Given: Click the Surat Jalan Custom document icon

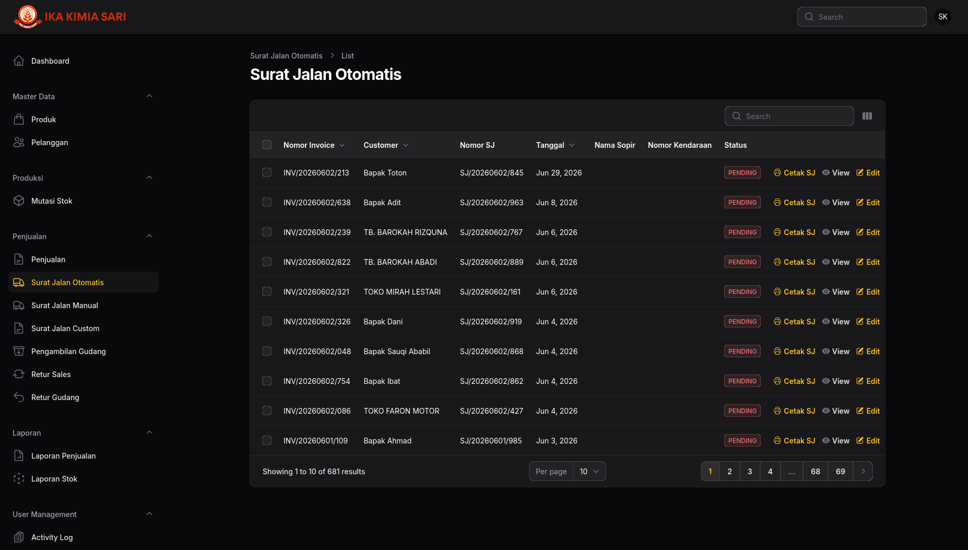Looking at the screenshot, I should click(x=19, y=328).
